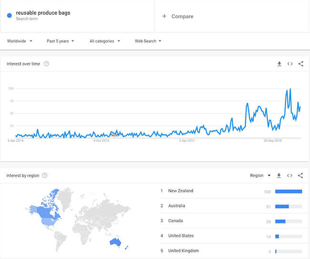Open embed code for Interest by region
The image size is (310, 259).
289,176
